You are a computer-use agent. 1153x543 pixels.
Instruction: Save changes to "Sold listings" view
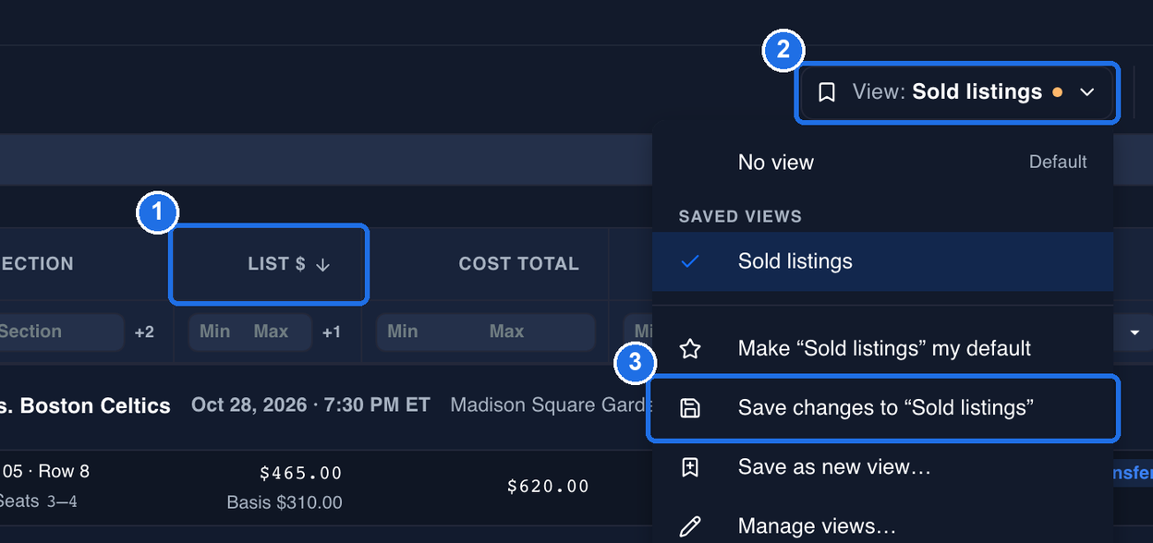pos(884,407)
